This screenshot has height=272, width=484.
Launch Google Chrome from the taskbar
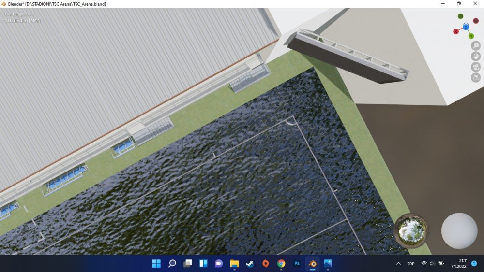click(x=281, y=264)
